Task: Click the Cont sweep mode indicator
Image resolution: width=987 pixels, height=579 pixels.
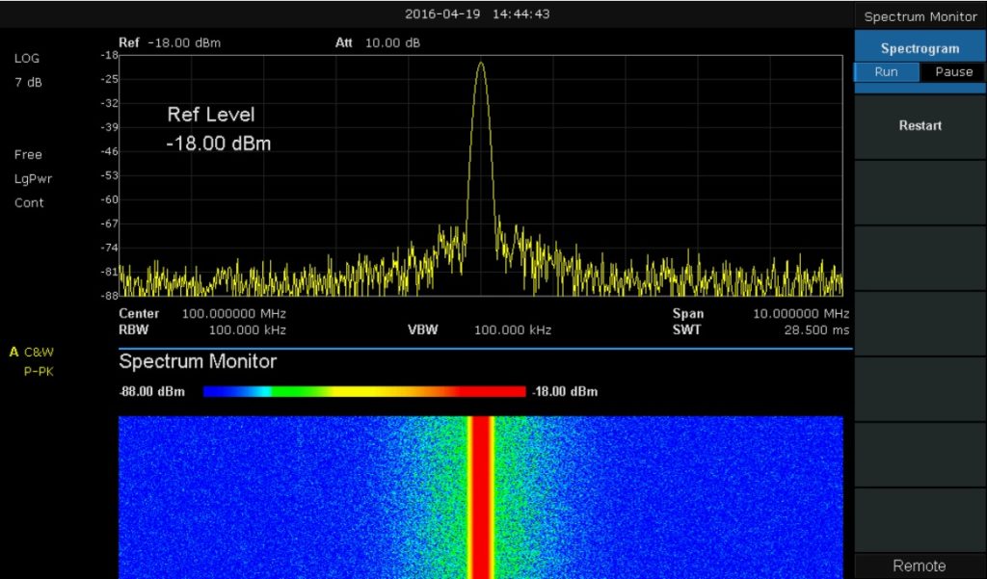Action: tap(29, 202)
